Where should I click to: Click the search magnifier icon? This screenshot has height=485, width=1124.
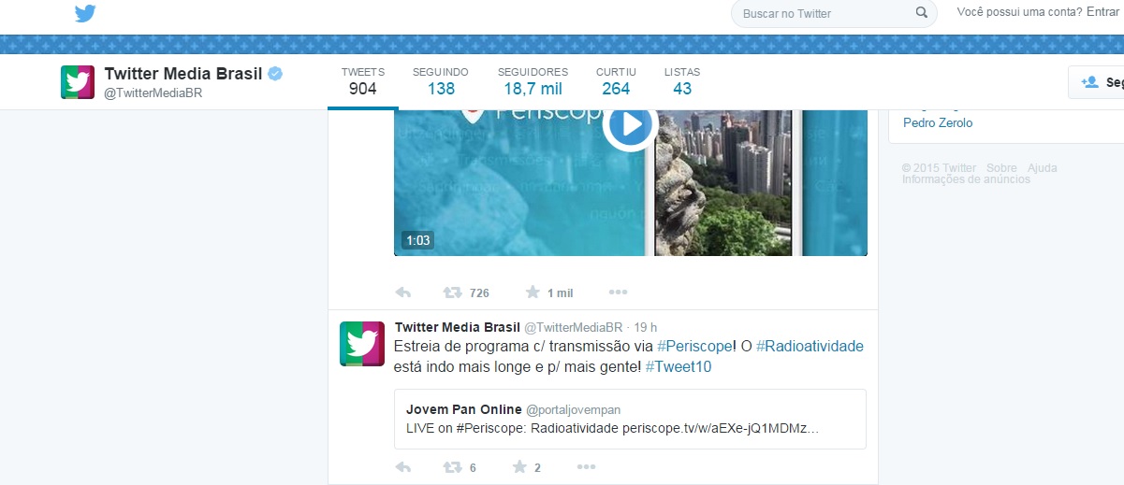(921, 13)
